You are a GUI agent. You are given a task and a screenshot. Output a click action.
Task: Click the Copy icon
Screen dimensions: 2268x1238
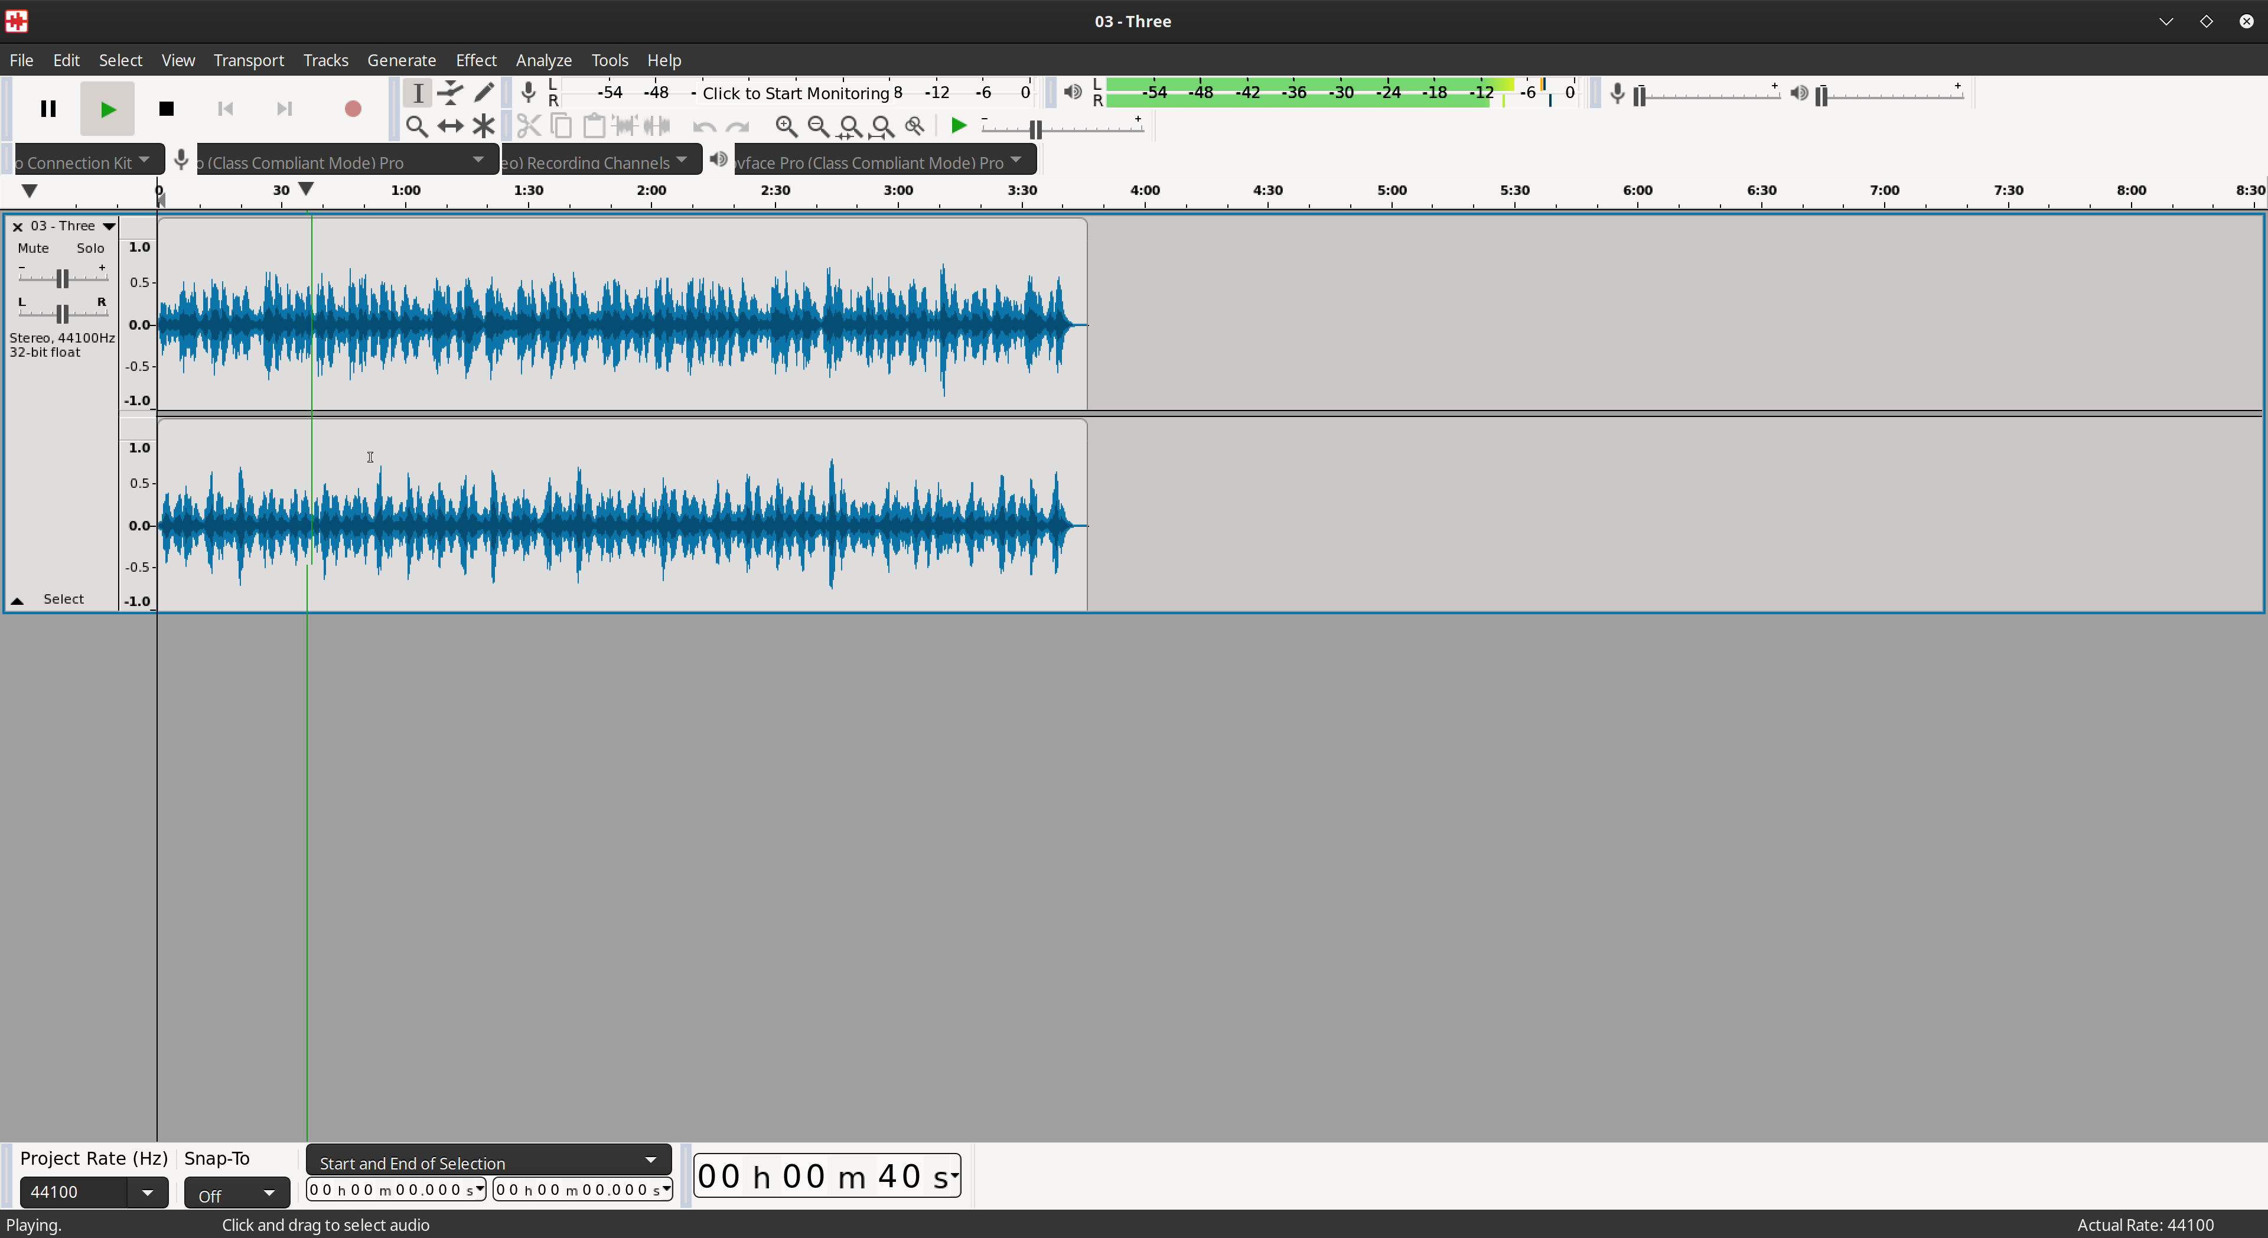(561, 126)
